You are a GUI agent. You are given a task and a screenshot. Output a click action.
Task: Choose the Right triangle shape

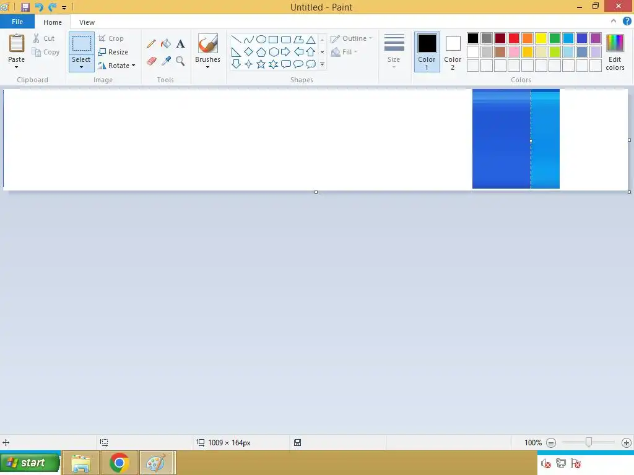pos(236,52)
